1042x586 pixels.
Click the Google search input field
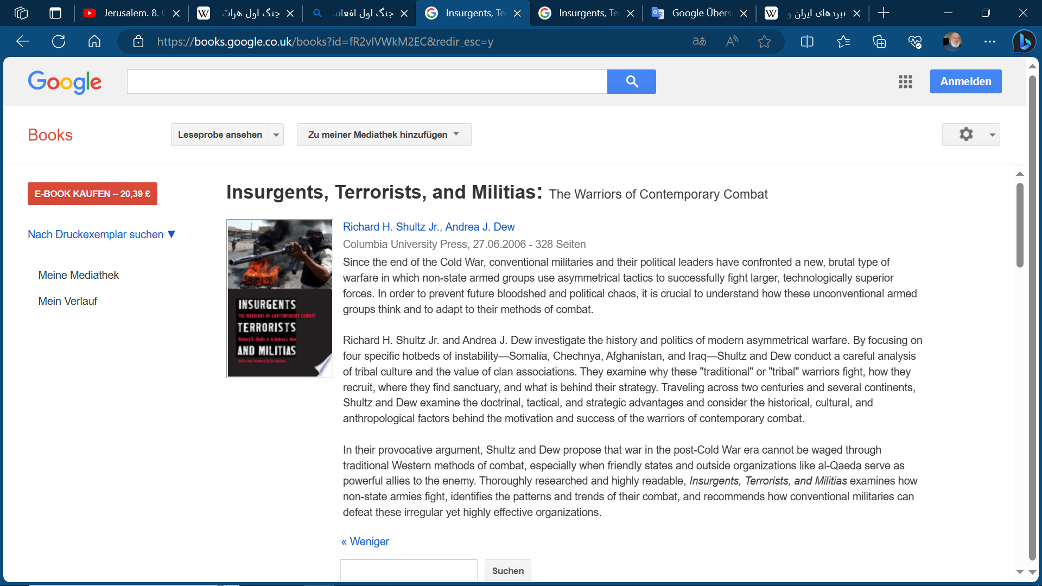(x=367, y=81)
